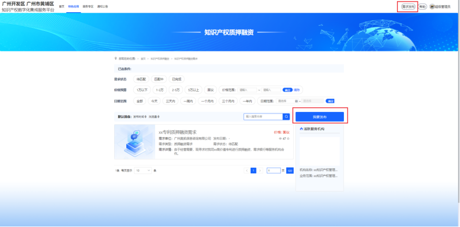This screenshot has width=460, height=227.
Task: Open the xx专利质押融资需求 listing title
Action: (178, 132)
